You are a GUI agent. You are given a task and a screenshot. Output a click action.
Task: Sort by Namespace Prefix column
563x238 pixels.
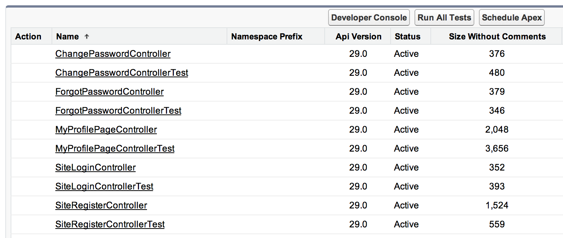click(267, 37)
